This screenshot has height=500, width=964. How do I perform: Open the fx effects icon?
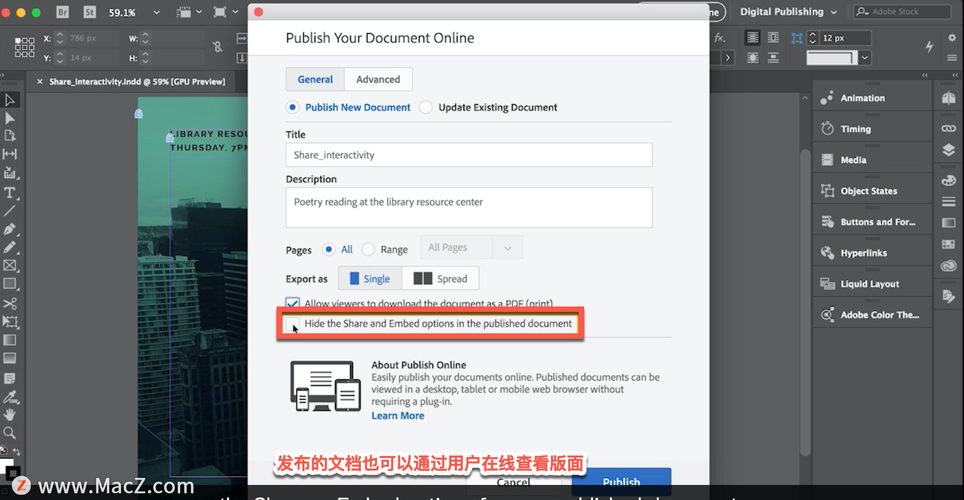pyautogui.click(x=720, y=38)
